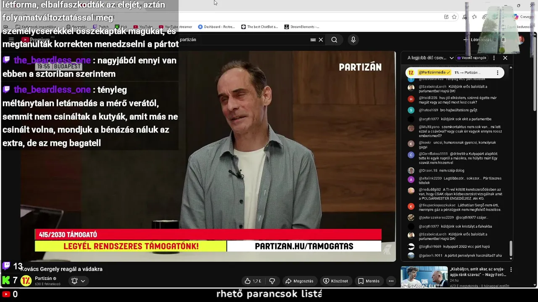The image size is (538, 302).
Task: Select the @Multityano chat message
Action: point(456,131)
